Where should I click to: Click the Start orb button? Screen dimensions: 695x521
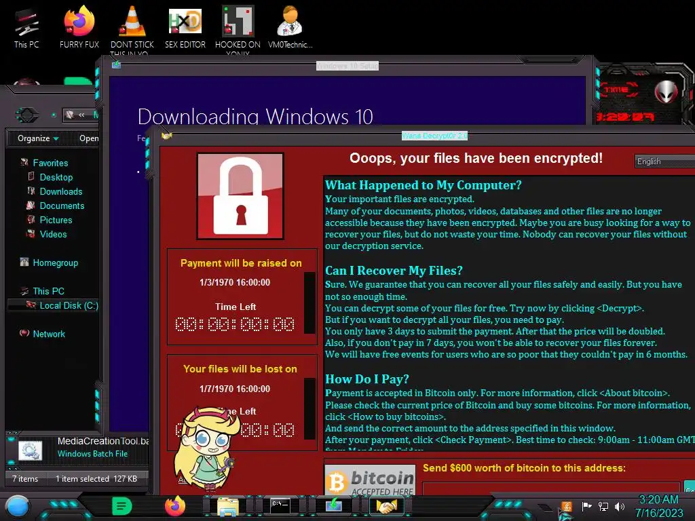tap(18, 506)
